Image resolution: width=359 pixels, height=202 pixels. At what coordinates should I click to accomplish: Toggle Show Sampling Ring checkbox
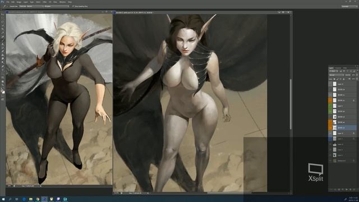click(73, 6)
